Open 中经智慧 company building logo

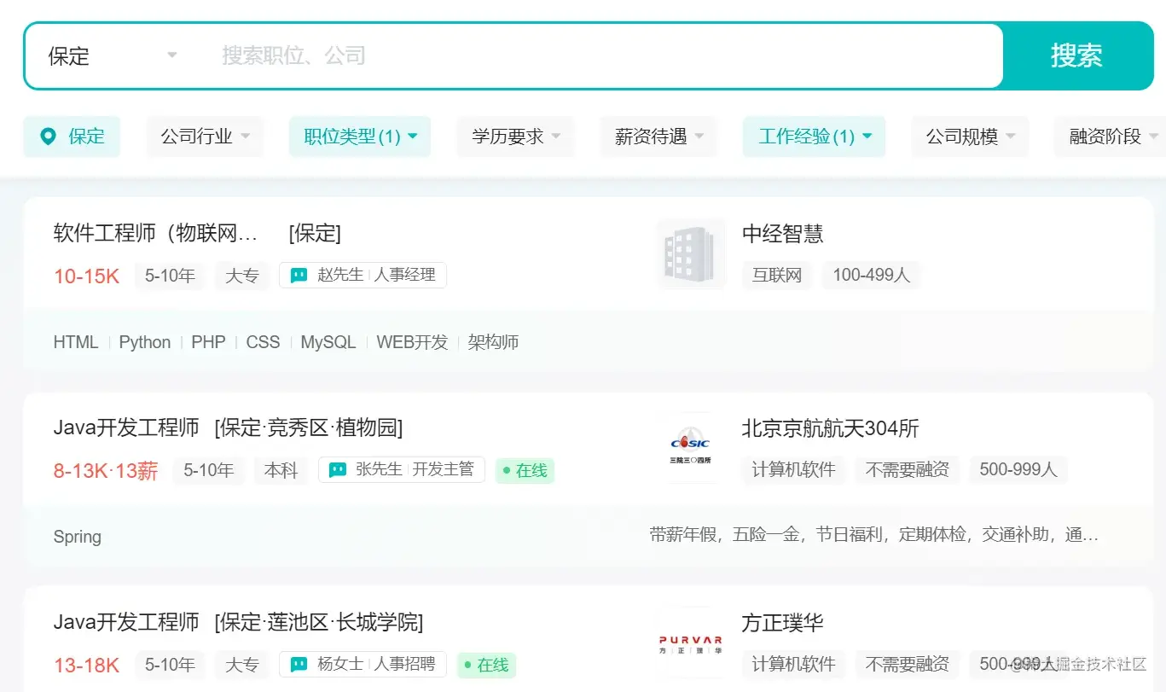coord(691,253)
